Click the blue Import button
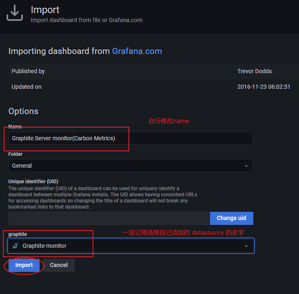299x294 pixels. (x=24, y=265)
